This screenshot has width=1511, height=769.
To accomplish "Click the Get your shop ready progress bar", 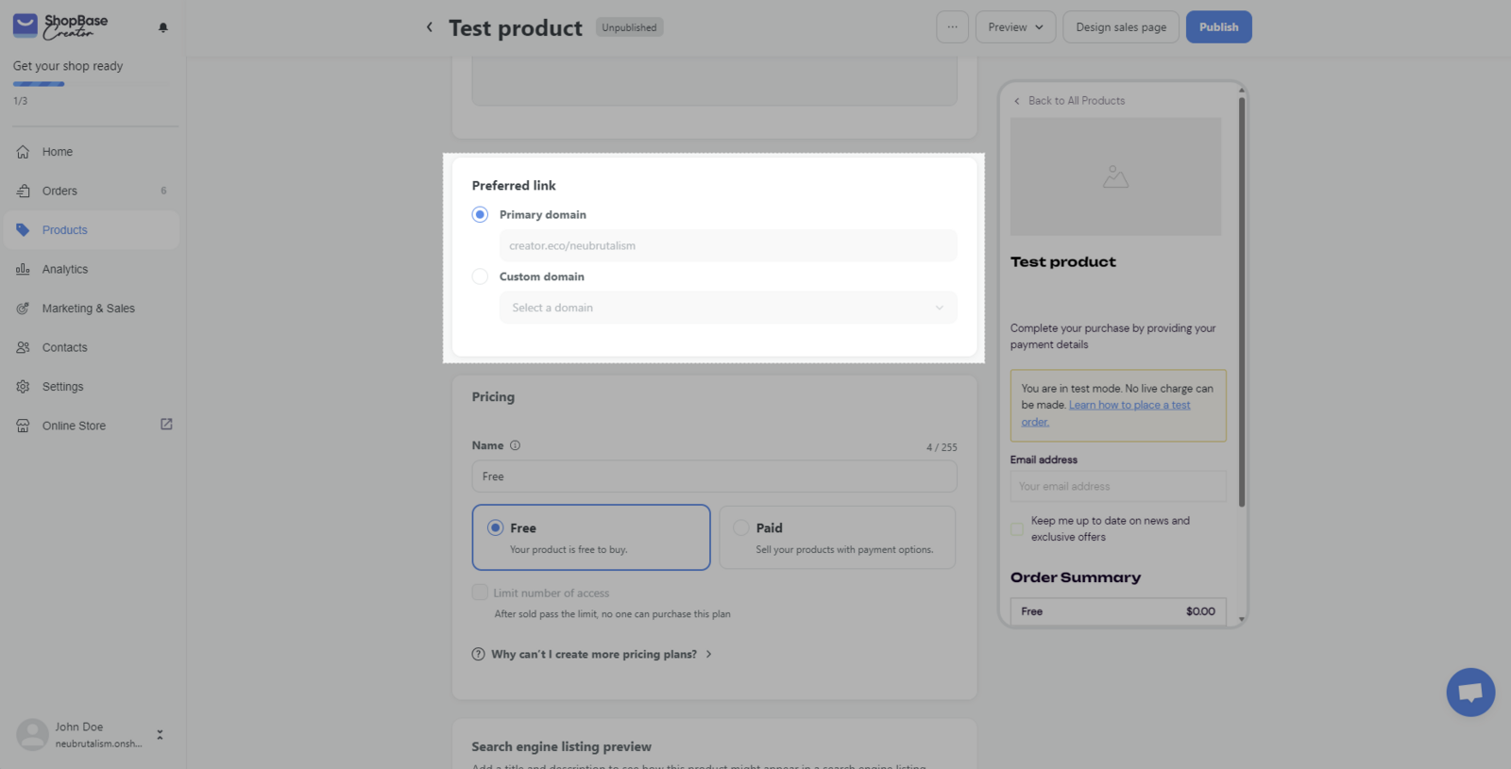I will (x=92, y=84).
